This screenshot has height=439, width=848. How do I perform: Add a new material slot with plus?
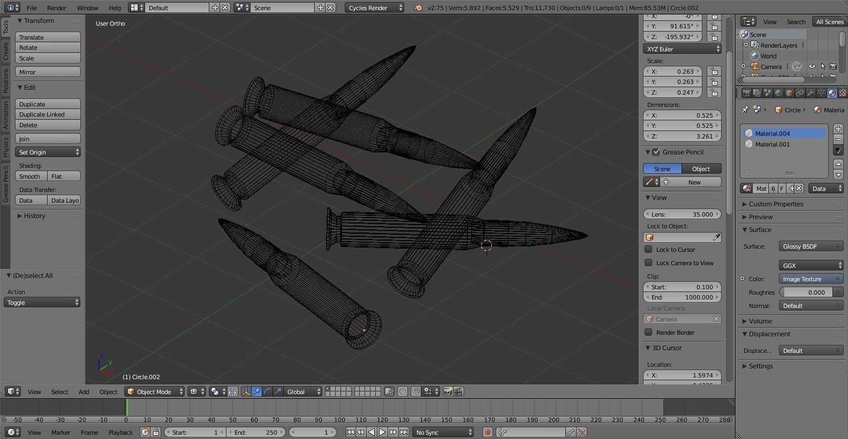coord(838,129)
